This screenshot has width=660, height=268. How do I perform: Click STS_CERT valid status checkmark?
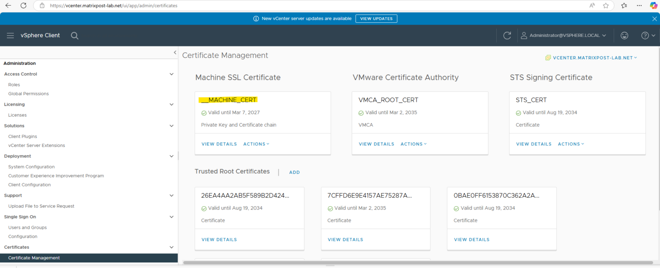[519, 113]
